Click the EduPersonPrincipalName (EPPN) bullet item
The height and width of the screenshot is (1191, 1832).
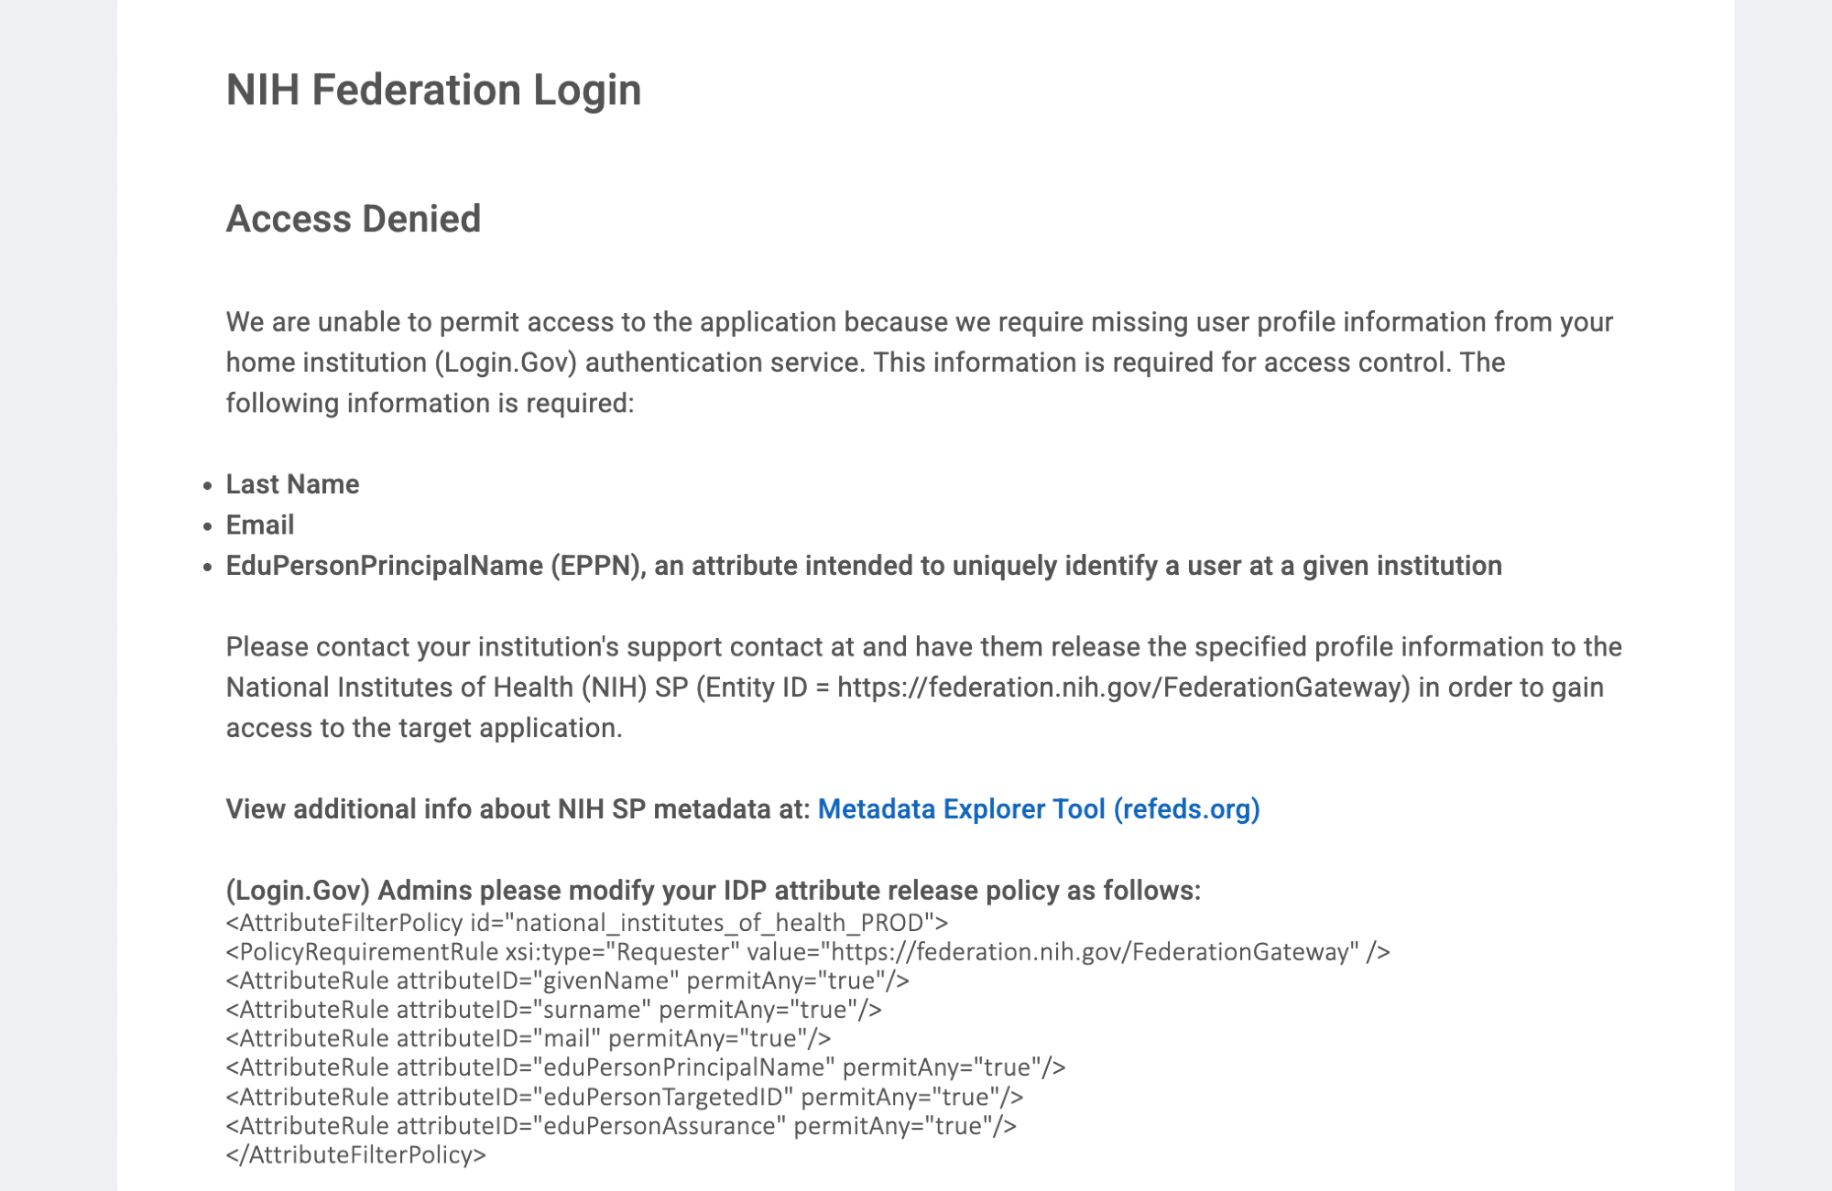[x=863, y=566]
